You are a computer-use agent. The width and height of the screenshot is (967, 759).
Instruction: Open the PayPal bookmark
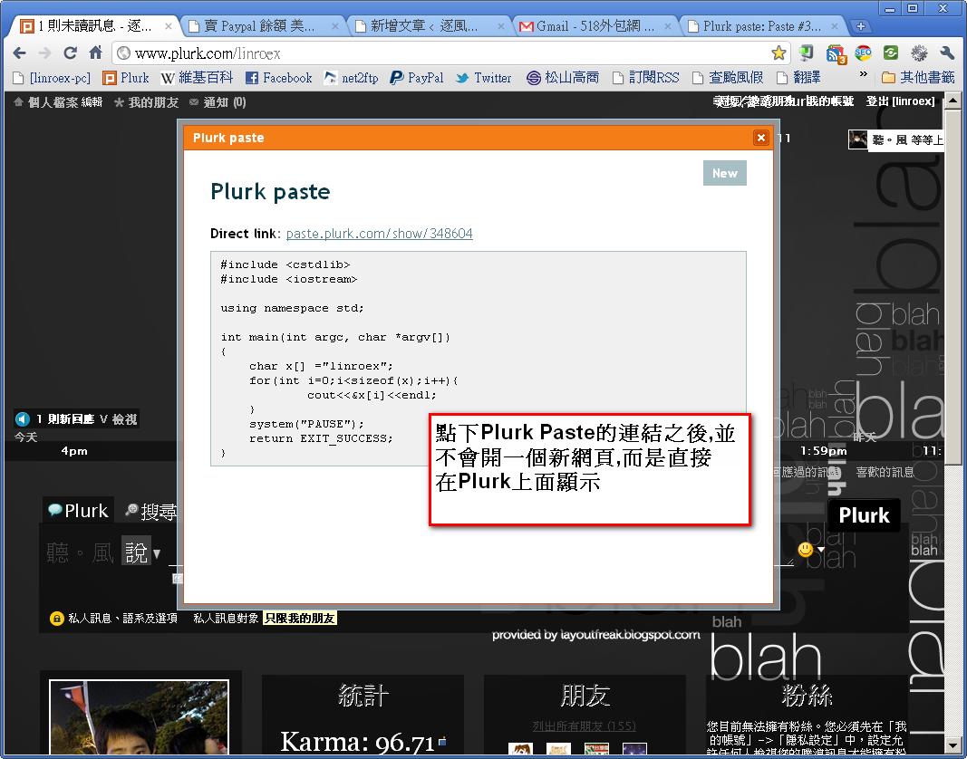pos(417,78)
